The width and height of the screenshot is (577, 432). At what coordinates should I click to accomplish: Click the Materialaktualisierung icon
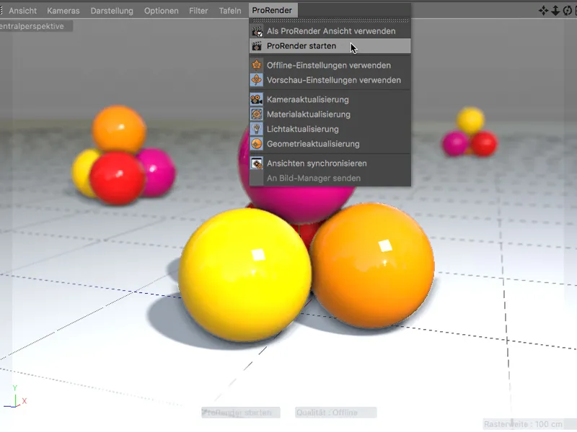(x=257, y=114)
